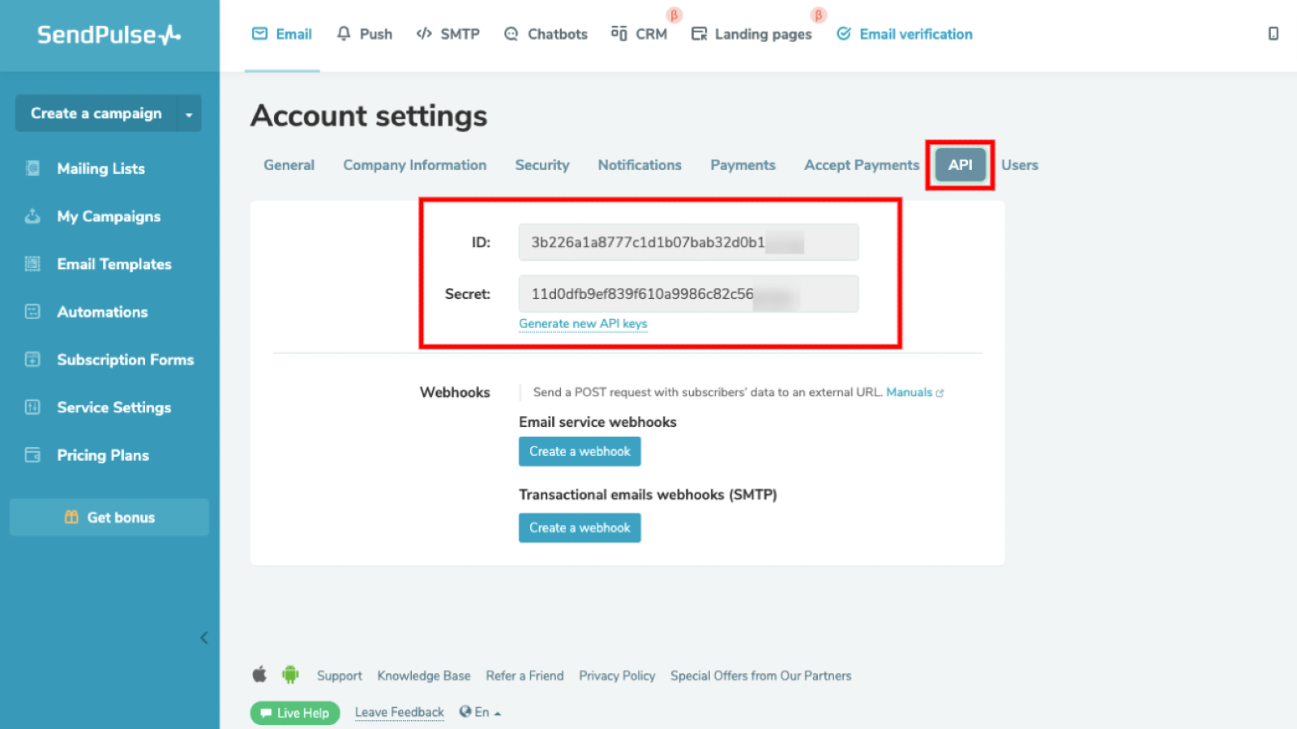Viewport: 1297px width, 729px height.
Task: Collapse the left sidebar with the chevron
Action: 204,637
